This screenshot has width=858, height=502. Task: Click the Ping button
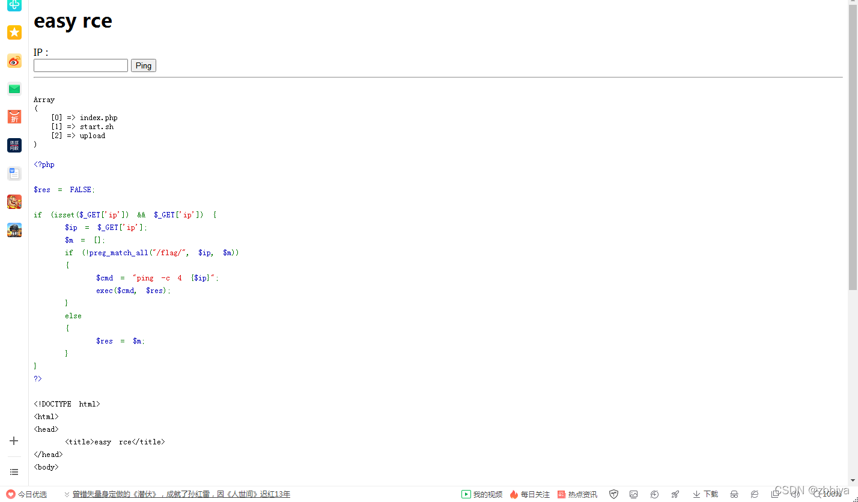pyautogui.click(x=144, y=65)
